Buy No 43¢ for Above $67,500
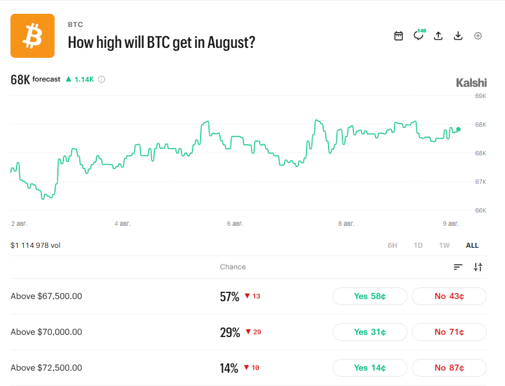The height and width of the screenshot is (386, 505). pos(449,296)
